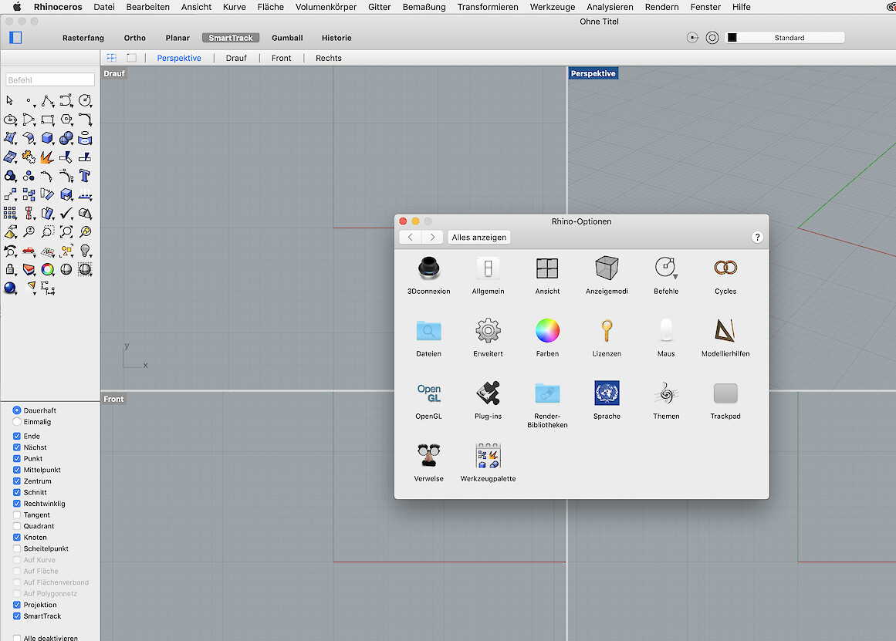Open the Analysieren menu

point(610,7)
